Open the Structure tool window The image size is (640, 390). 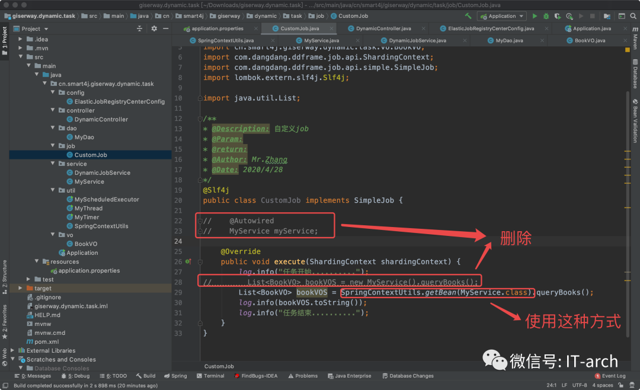5,276
